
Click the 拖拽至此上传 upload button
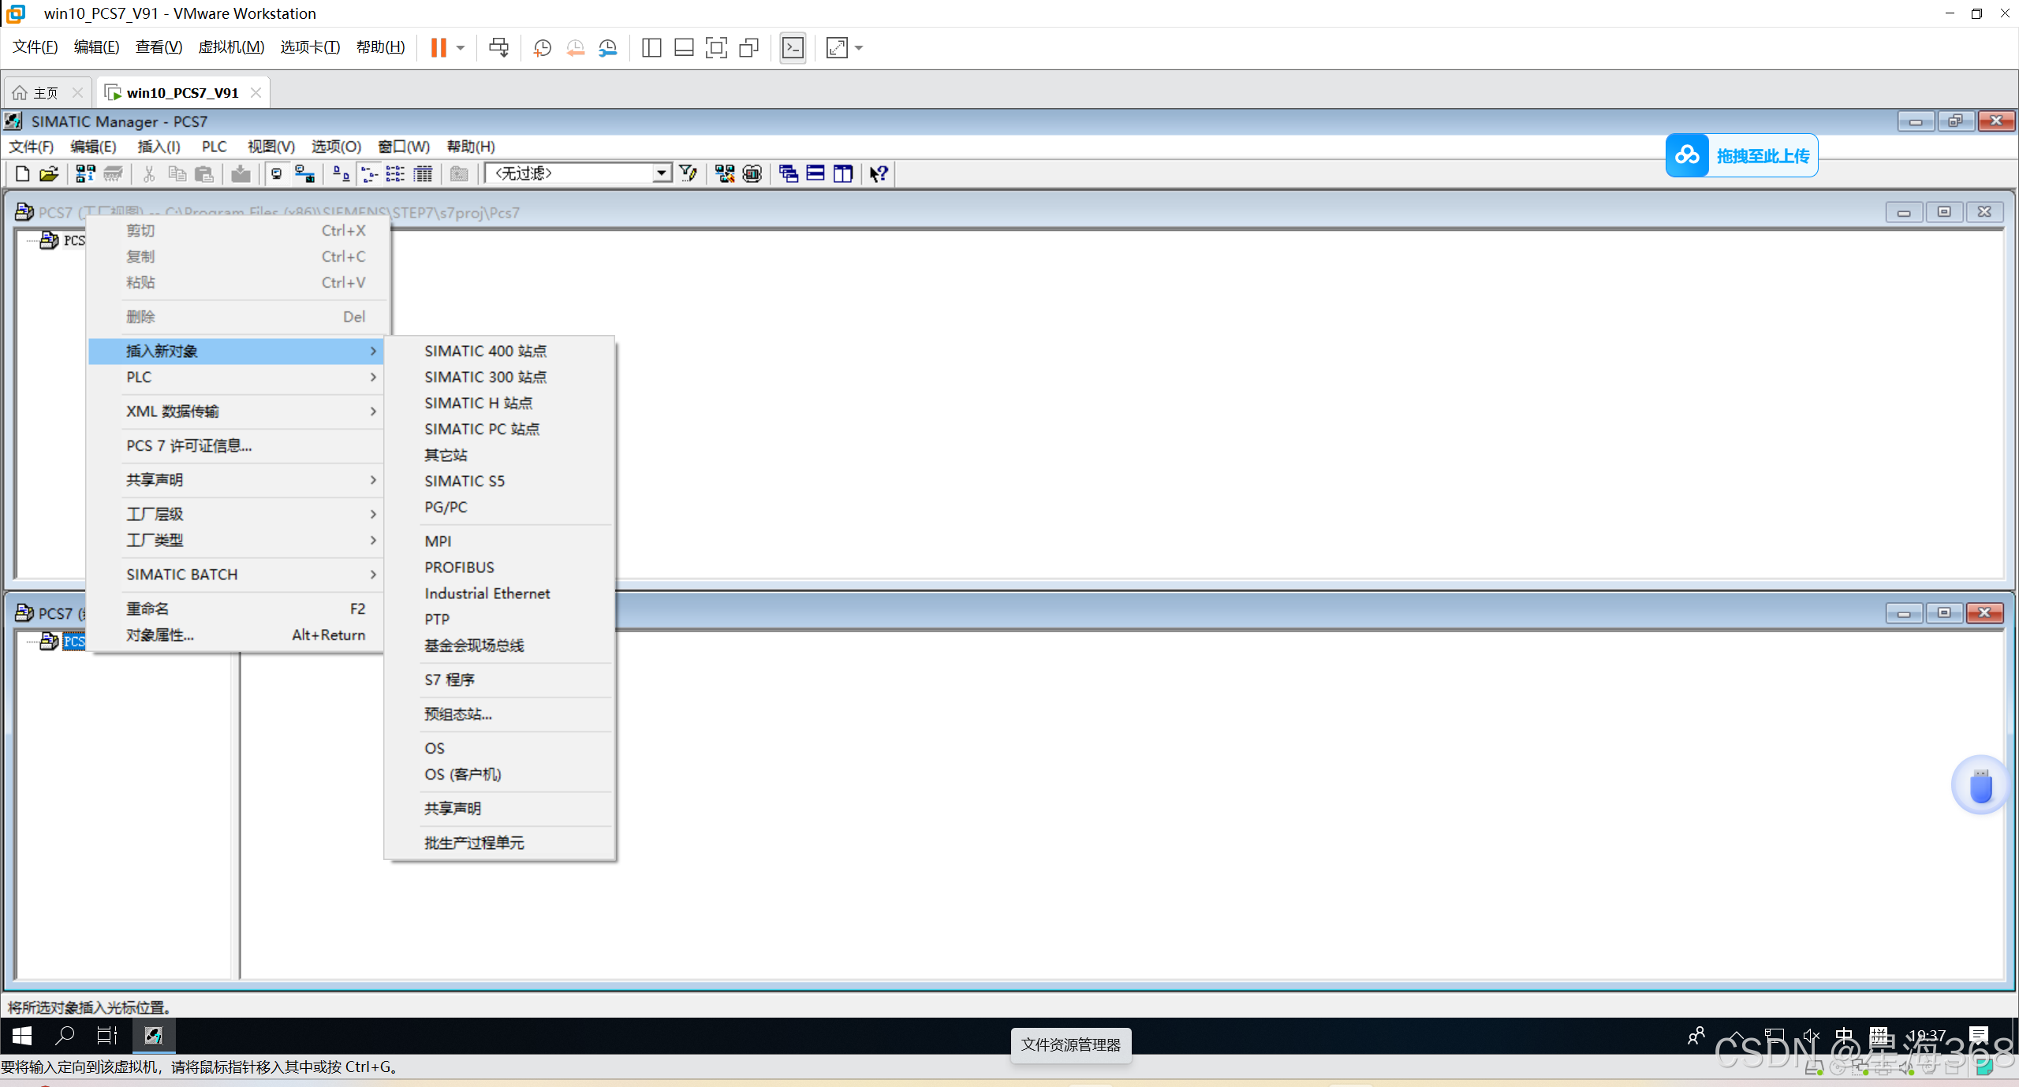click(1741, 155)
